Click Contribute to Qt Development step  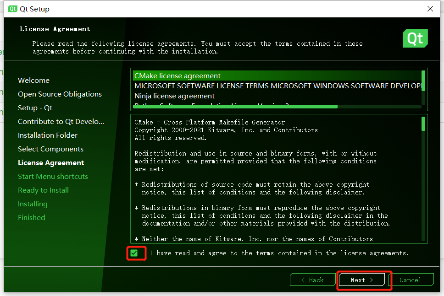tap(61, 122)
